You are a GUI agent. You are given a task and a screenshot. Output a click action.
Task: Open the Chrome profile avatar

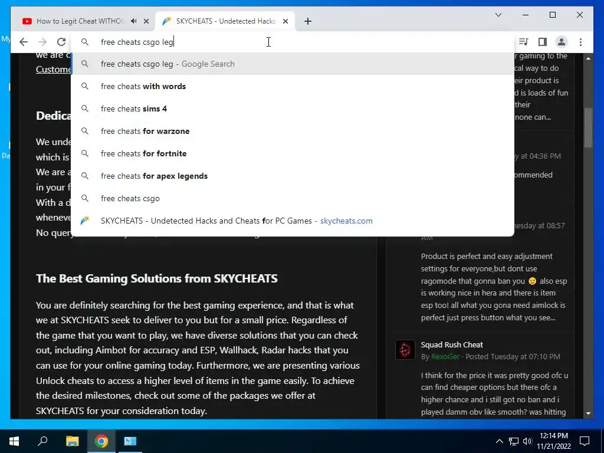[562, 42]
